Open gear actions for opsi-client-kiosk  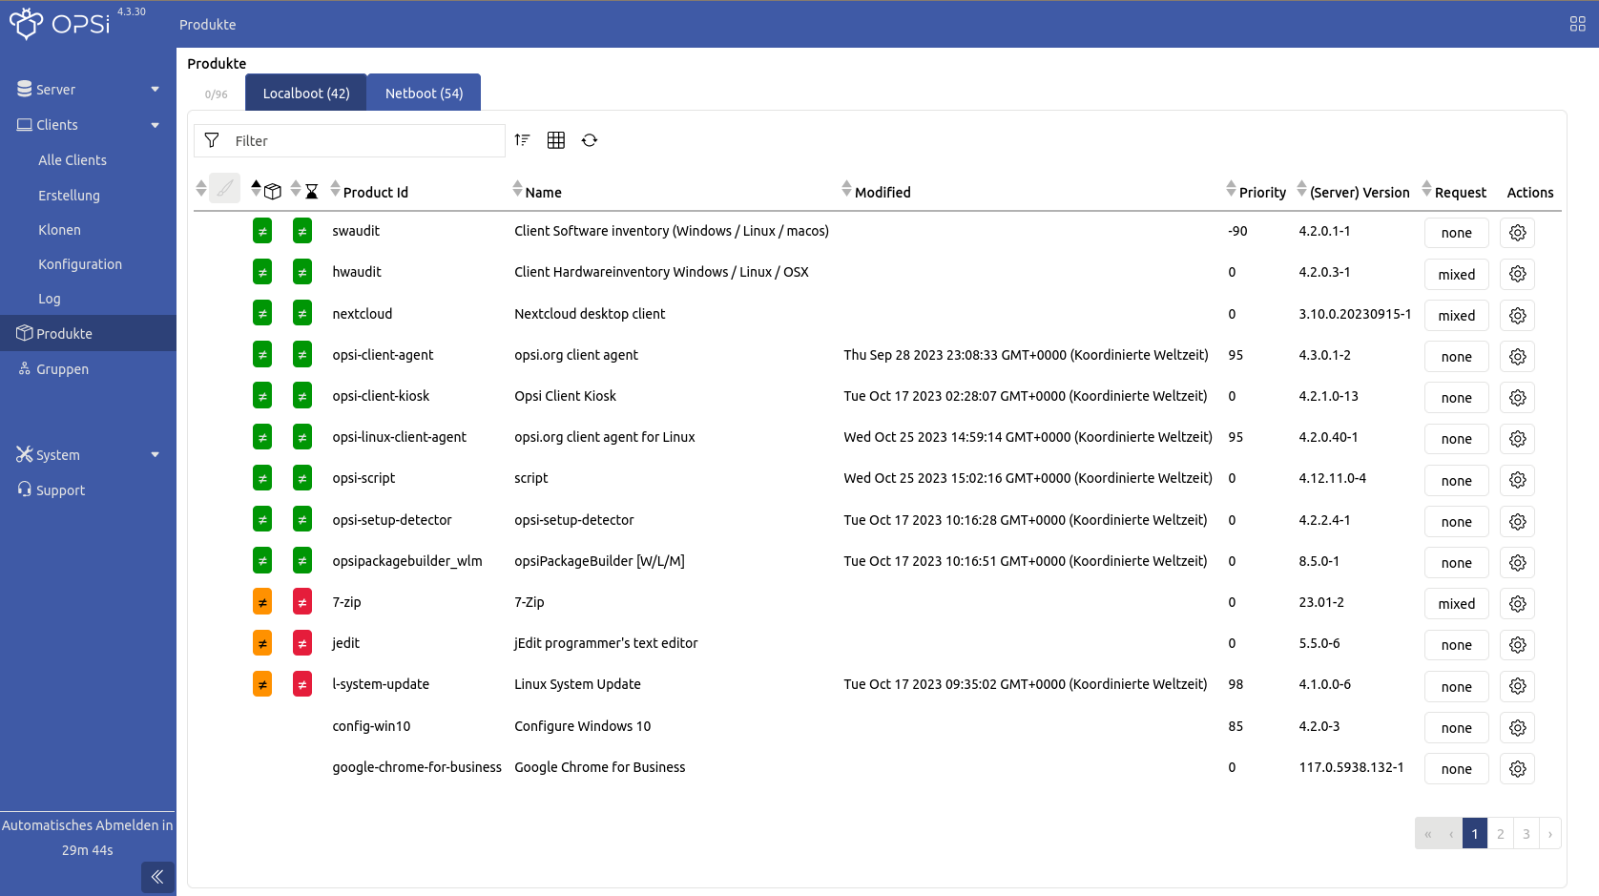(x=1517, y=398)
